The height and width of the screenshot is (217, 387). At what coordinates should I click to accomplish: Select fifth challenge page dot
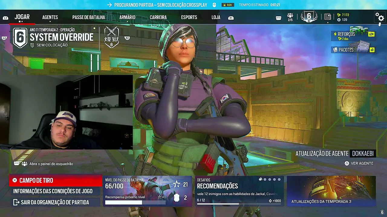[x=279, y=179]
